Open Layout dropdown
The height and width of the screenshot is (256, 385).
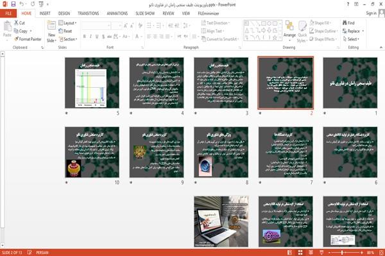pos(67,23)
